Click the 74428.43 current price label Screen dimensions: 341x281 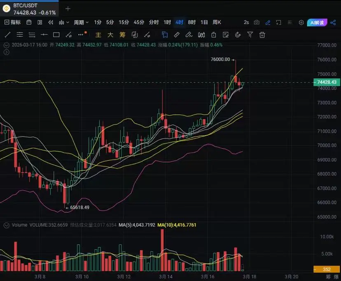[x=327, y=82]
